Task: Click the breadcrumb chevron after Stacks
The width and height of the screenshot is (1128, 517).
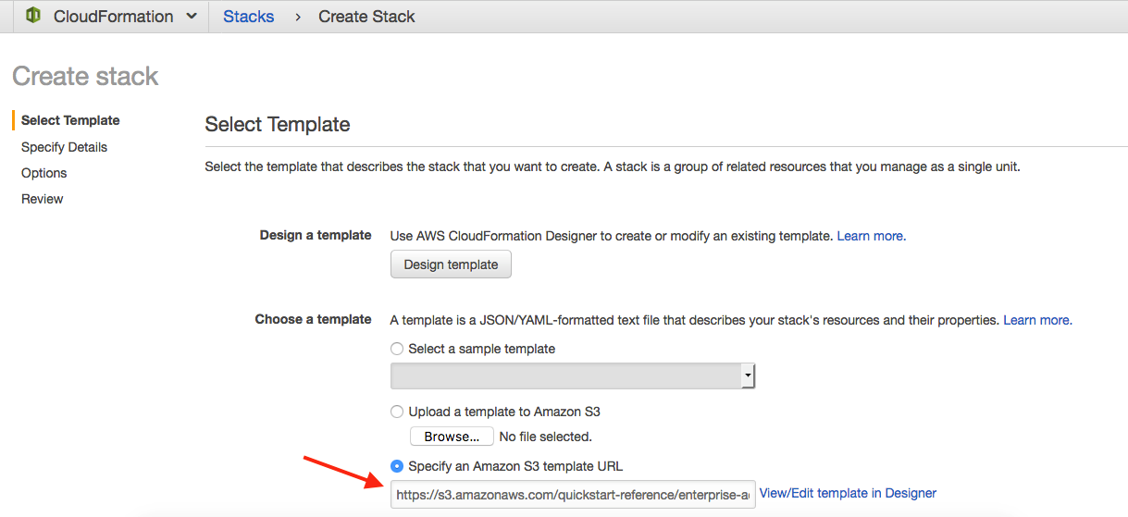Action: click(x=298, y=17)
